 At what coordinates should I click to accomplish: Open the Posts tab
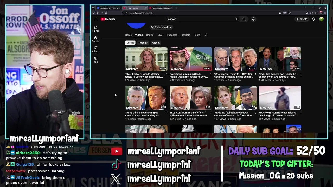(x=197, y=35)
